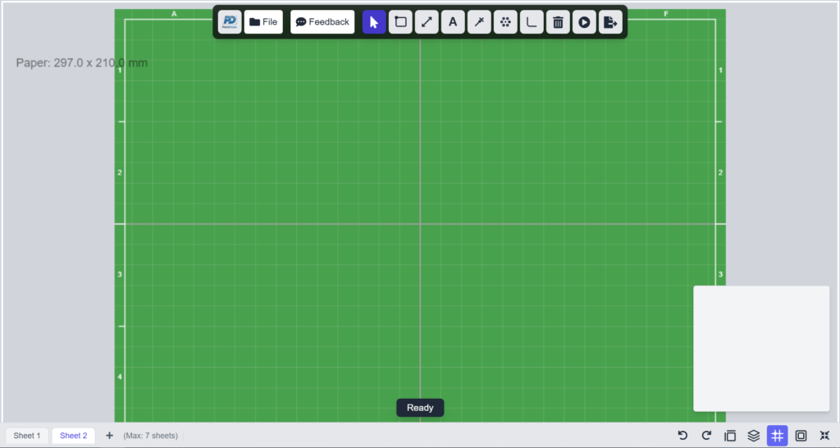Select the L-shaped corner tool

[x=532, y=22]
